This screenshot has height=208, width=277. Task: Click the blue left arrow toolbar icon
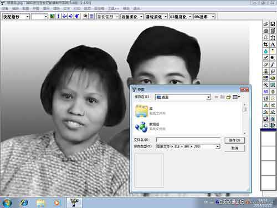(65, 16)
